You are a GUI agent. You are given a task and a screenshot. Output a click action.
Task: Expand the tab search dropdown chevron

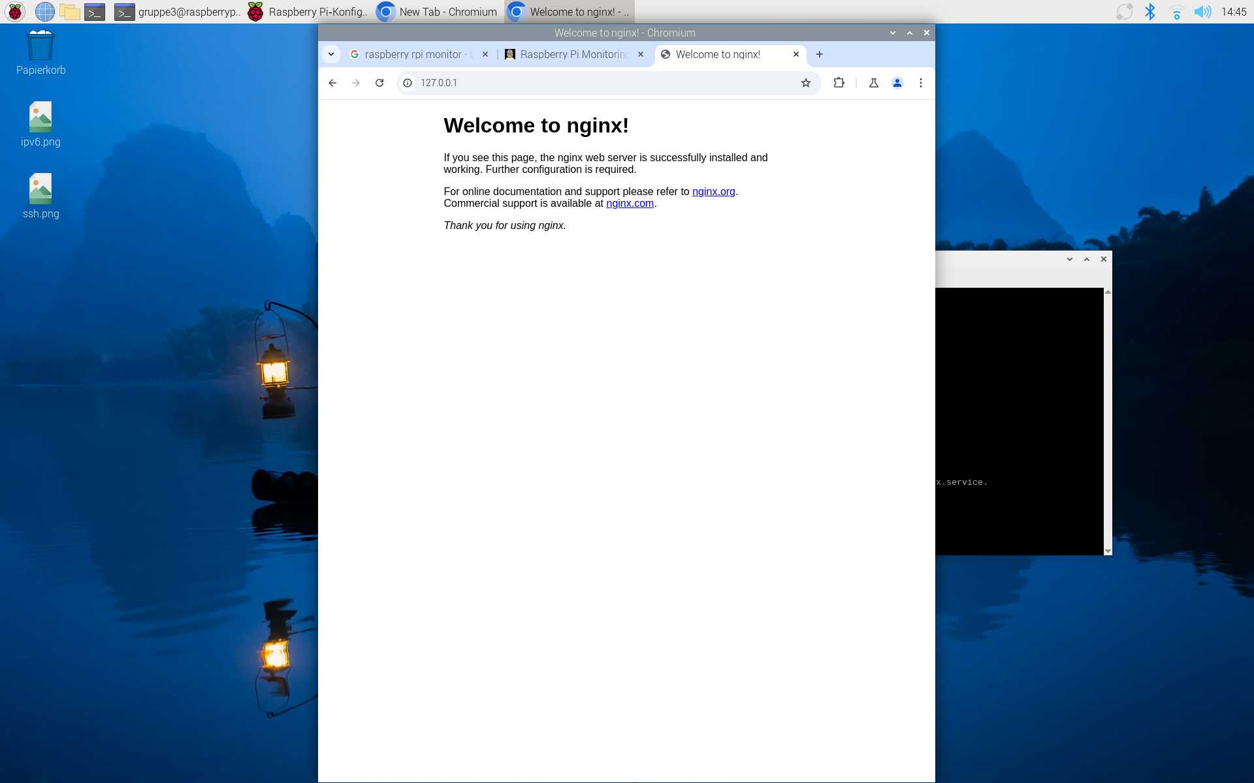click(331, 54)
